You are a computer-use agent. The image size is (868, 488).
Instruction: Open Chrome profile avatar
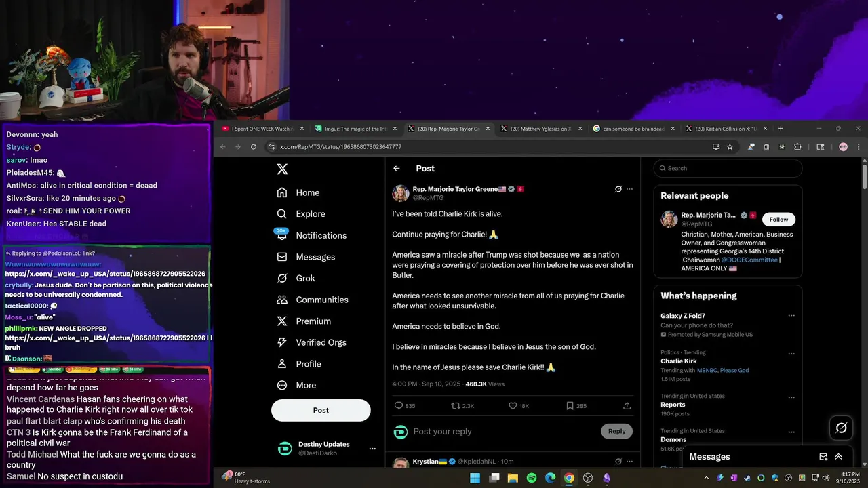pos(843,147)
